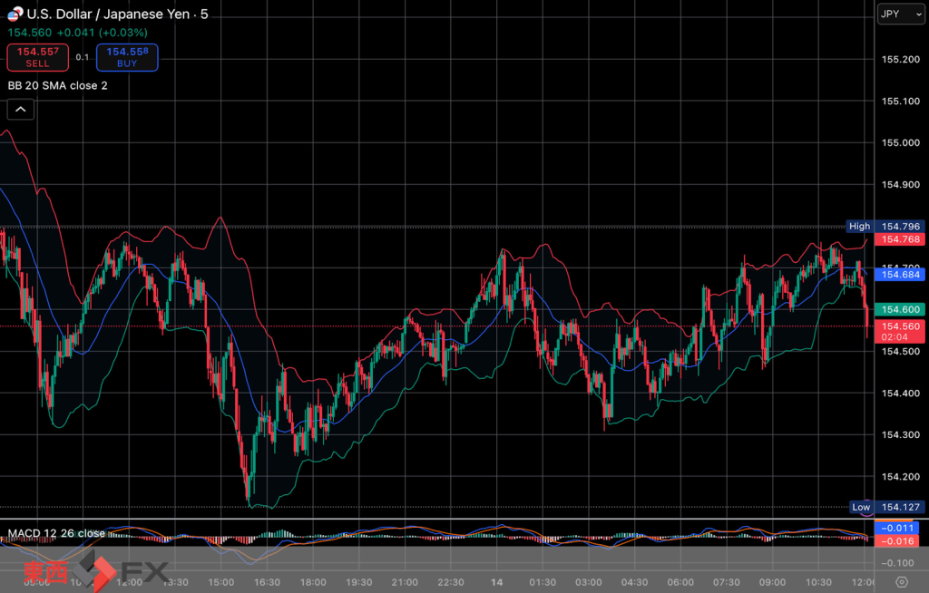Click the Low 154.127 price label

884,507
